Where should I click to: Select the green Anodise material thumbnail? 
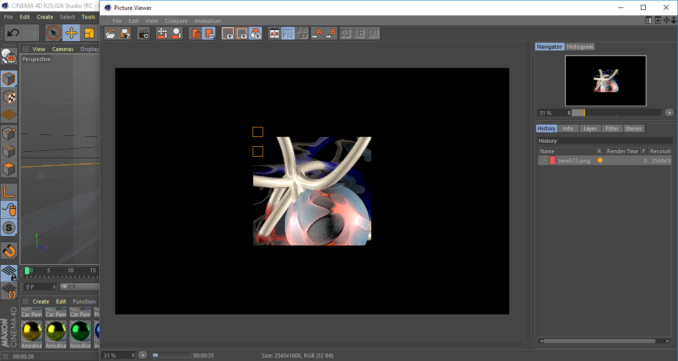click(x=80, y=330)
